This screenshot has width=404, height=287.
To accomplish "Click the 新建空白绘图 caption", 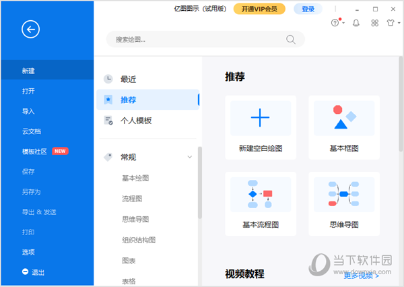I will point(261,148).
